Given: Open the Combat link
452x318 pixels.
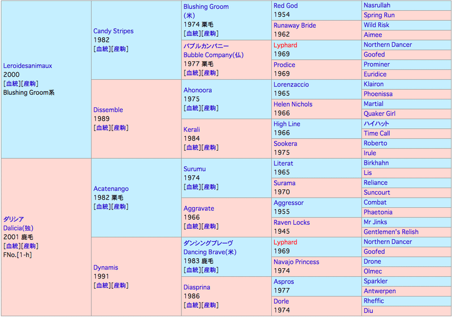Looking at the screenshot, I should (375, 202).
